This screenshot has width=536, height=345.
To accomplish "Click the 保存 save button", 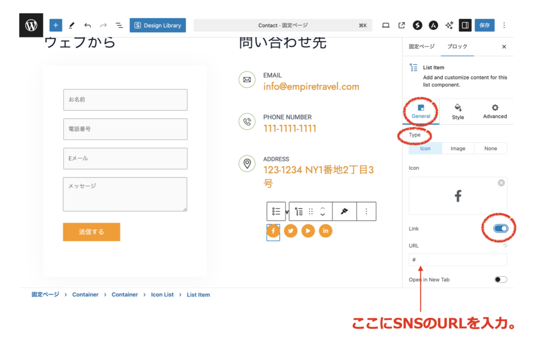I will pos(485,25).
